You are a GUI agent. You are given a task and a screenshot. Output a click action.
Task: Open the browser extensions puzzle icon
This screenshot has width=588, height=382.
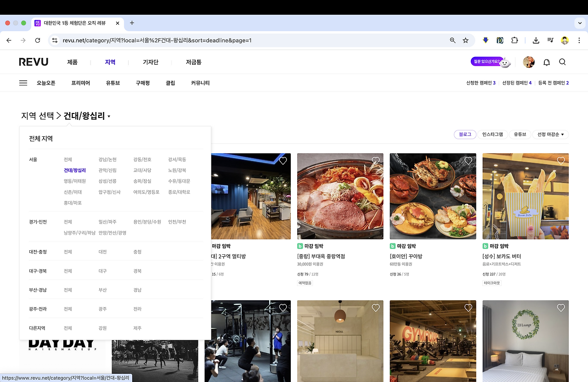tap(514, 40)
